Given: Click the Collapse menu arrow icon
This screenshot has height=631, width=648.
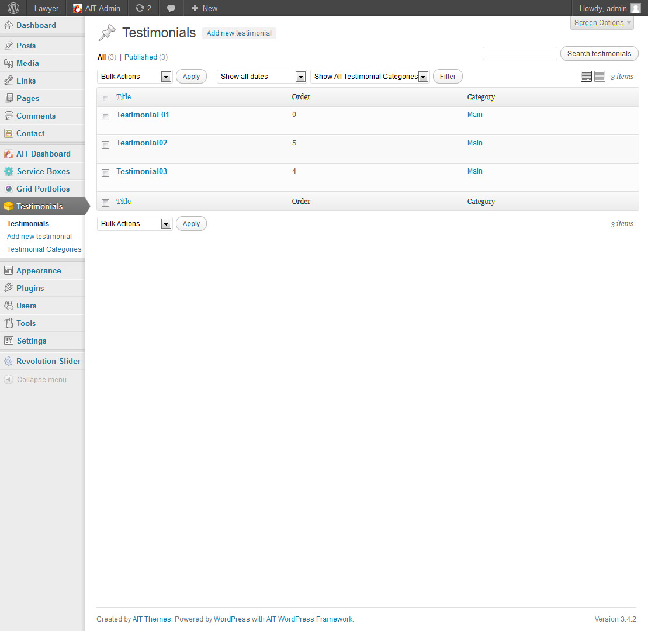Looking at the screenshot, I should click(8, 380).
